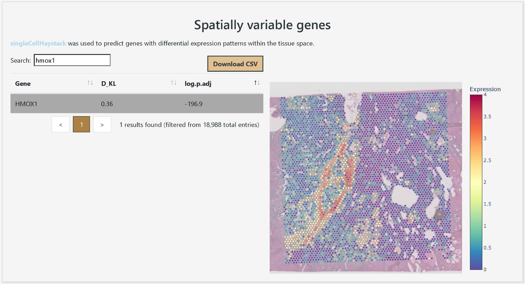Screen dimensions: 525x284
Task: Open the singleCellHaystack link
Action: tap(38, 43)
